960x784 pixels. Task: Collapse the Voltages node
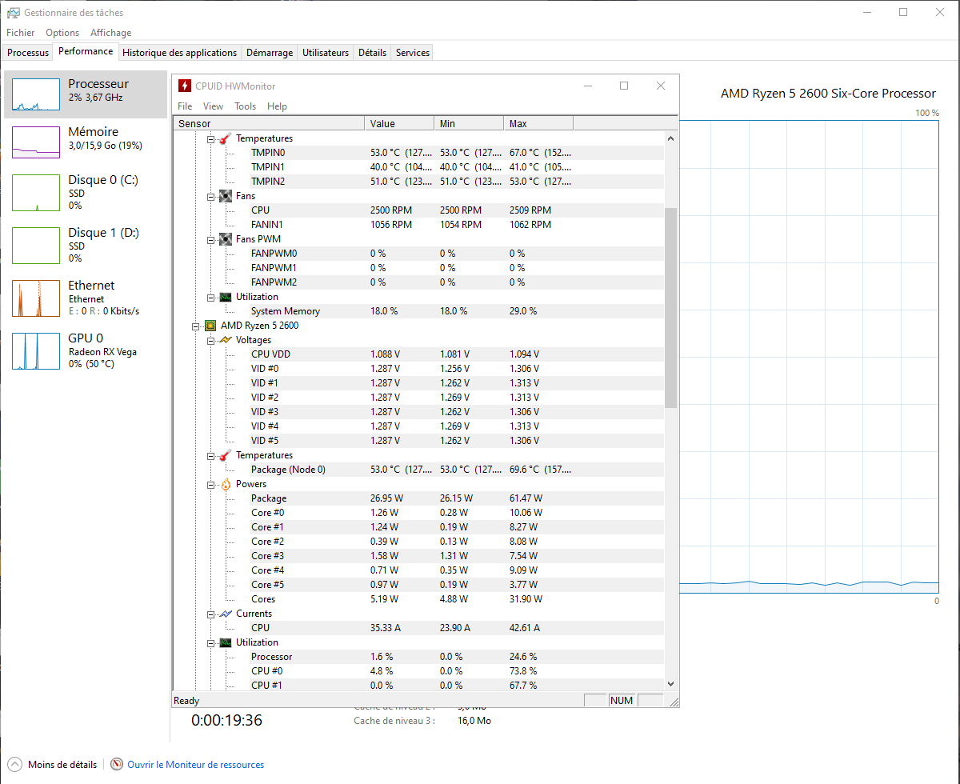tap(211, 340)
